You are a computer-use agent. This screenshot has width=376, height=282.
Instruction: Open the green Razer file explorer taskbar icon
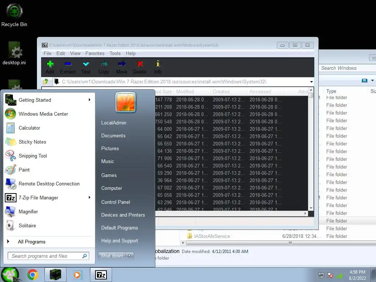(55, 275)
